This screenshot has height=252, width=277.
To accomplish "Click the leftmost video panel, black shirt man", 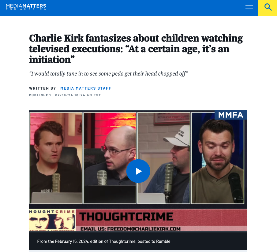I will pyautogui.click(x=56, y=158).
